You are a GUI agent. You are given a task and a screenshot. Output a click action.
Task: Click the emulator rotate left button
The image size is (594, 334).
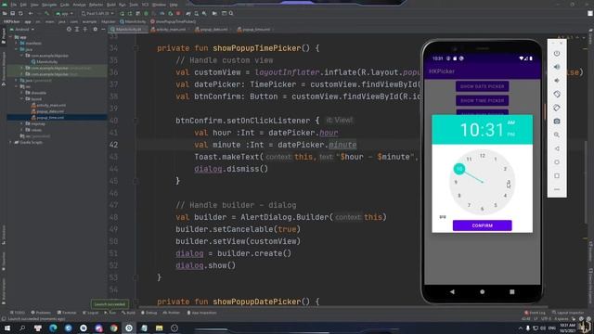point(557,94)
